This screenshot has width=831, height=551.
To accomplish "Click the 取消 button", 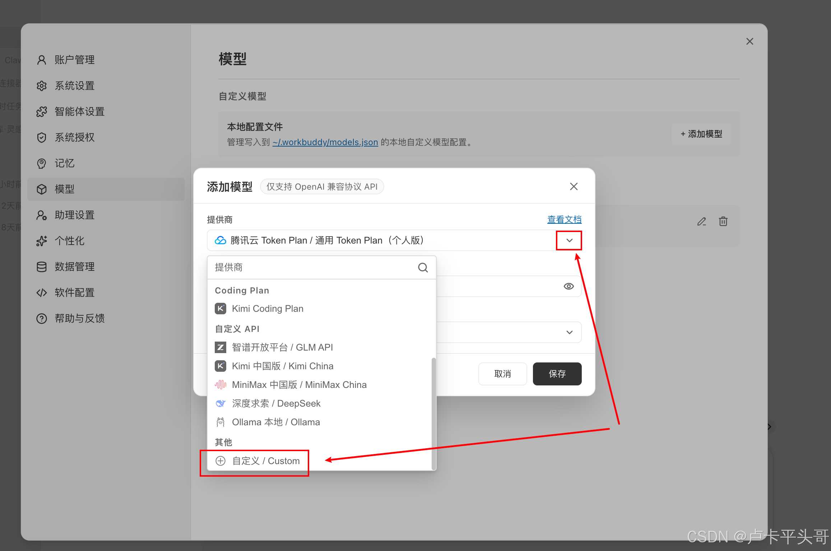I will pos(502,374).
